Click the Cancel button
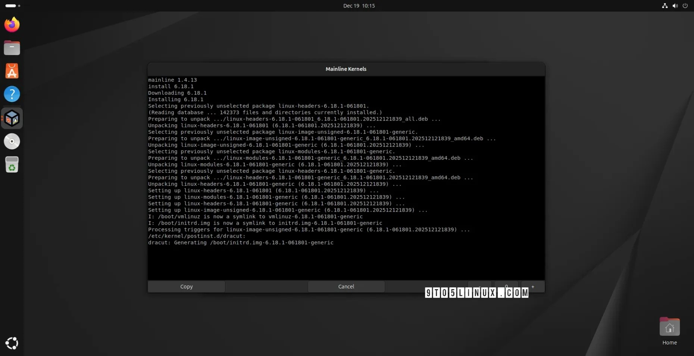694x356 pixels. pyautogui.click(x=346, y=287)
